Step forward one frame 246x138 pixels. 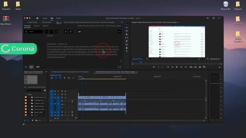181,67
